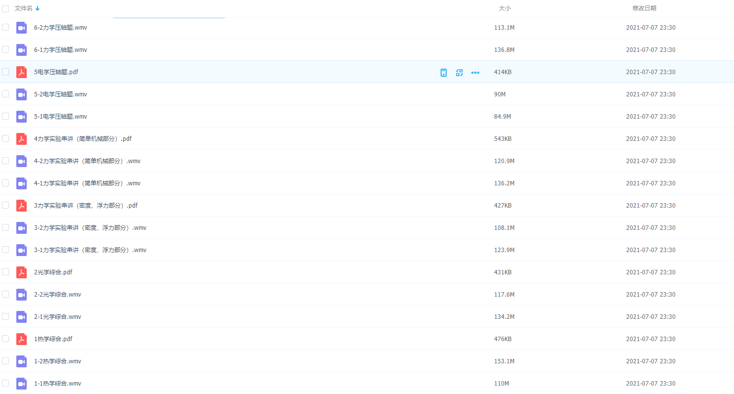Select checkbox next to 2-1光学综合.wmv

click(5, 316)
